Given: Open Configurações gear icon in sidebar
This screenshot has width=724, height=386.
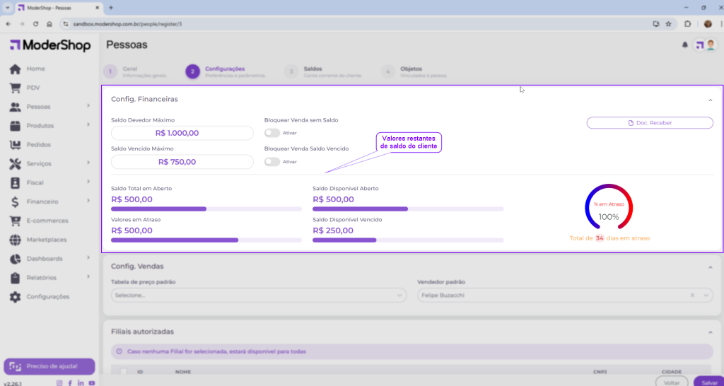Looking at the screenshot, I should (x=15, y=297).
